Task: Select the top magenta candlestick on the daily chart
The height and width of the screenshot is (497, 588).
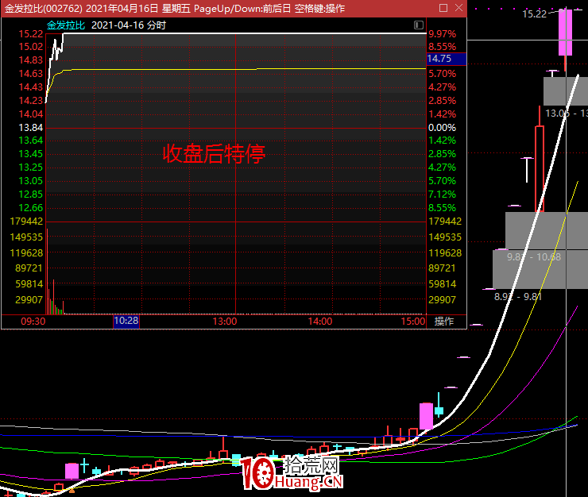Action: point(565,33)
